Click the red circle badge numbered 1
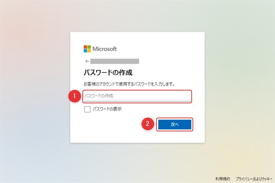 tap(75, 96)
